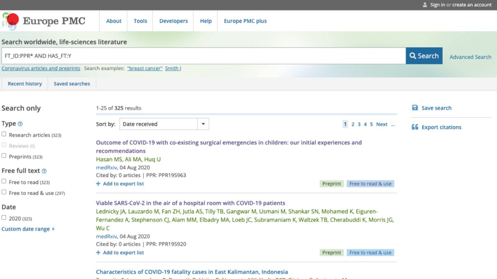Click author Lauzardo M
Image resolution: width=497 pixels, height=279 pixels.
(144, 212)
